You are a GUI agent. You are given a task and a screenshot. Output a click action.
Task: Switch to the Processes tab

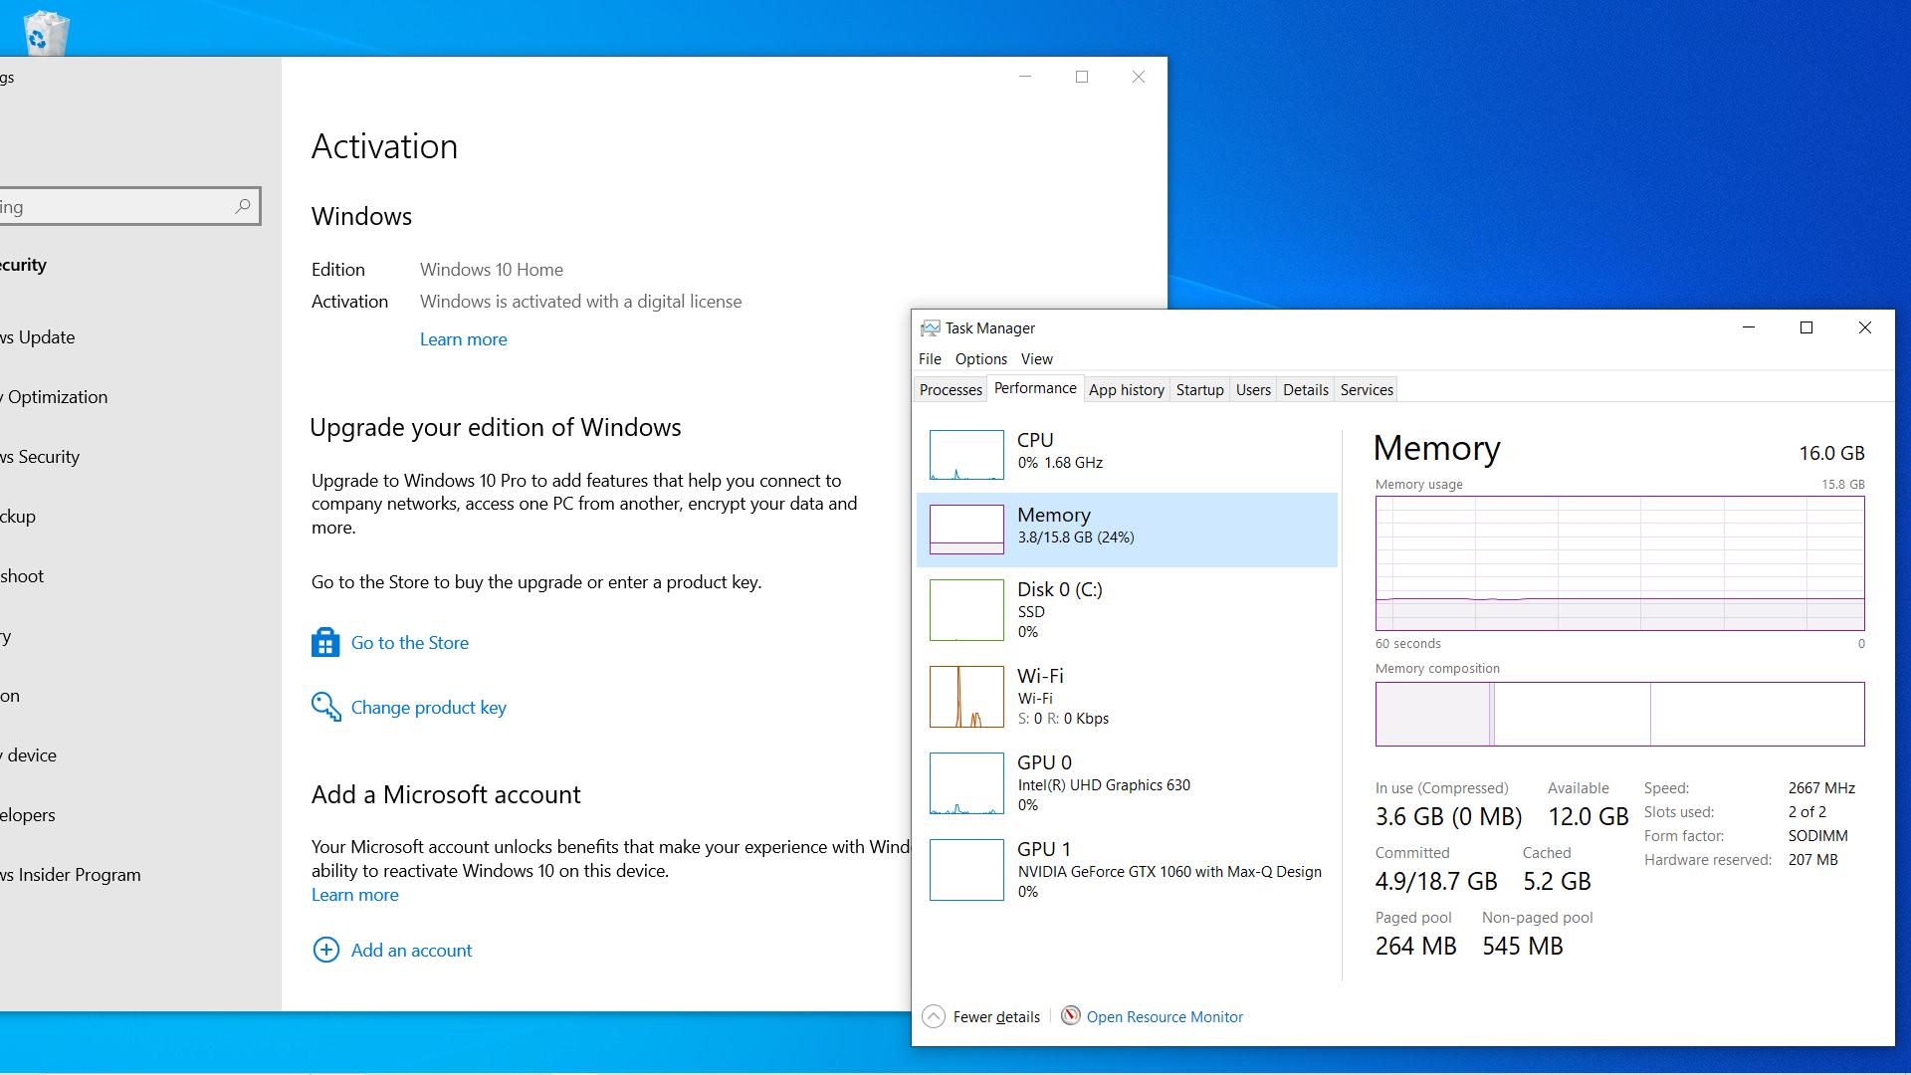click(951, 390)
